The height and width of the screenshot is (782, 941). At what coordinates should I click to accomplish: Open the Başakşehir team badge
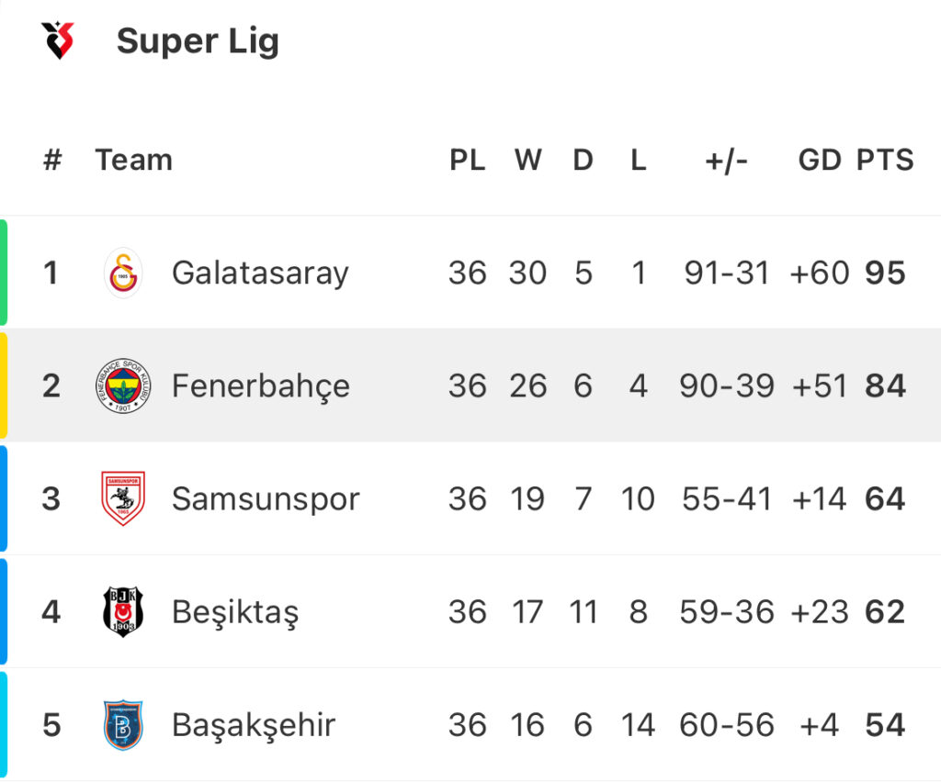[x=123, y=724]
